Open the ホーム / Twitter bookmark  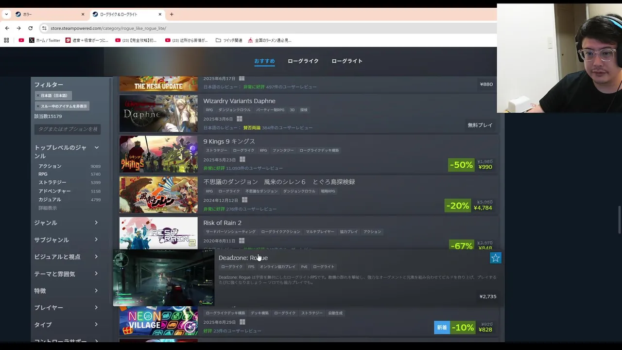pyautogui.click(x=45, y=40)
